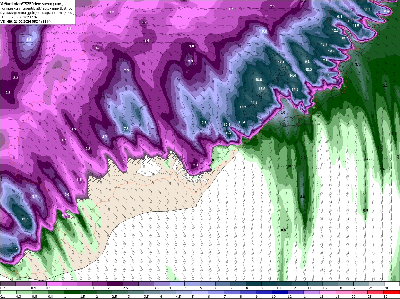Viewport: 400px width, 299px height.
Task: Click the 8.3 value label on the map
Action: coord(327,75)
